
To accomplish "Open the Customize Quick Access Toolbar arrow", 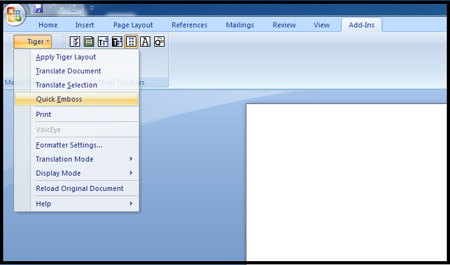I will (92, 8).
